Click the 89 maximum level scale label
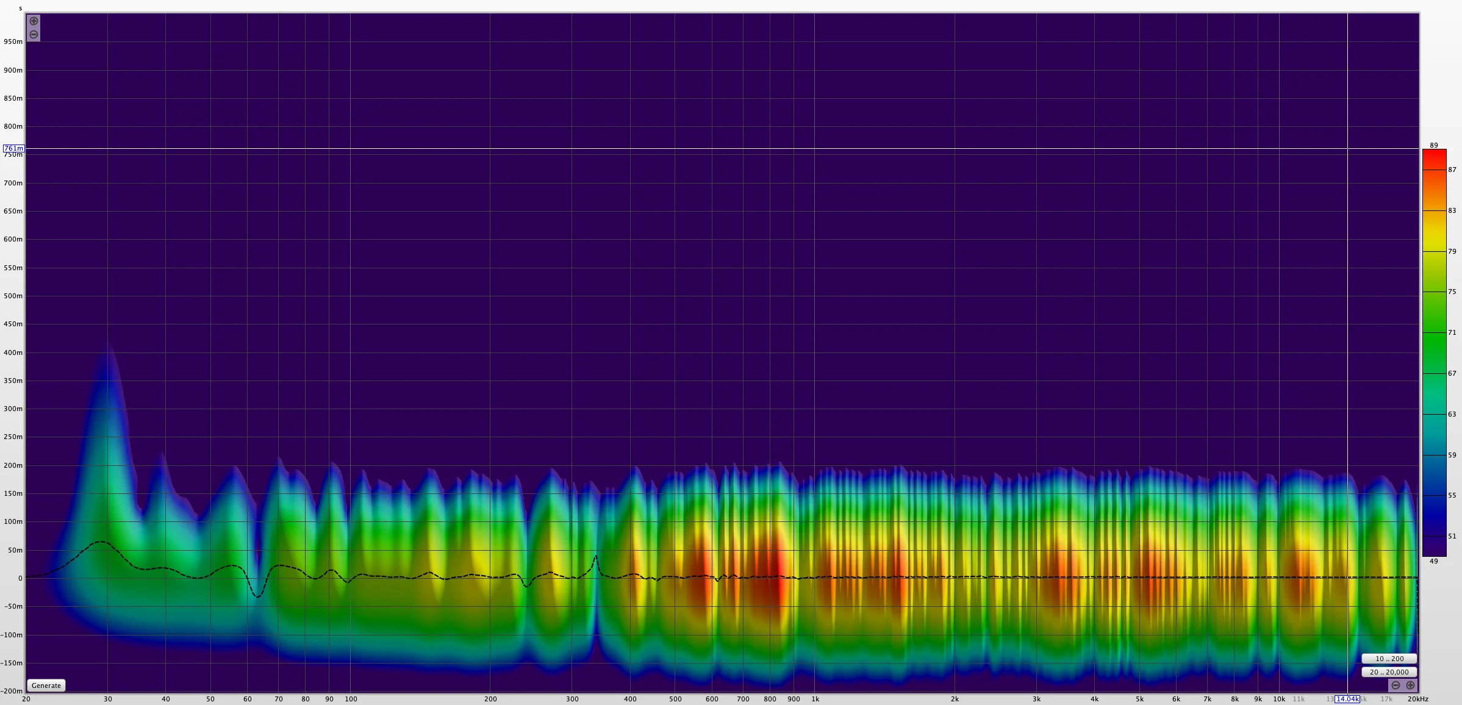The height and width of the screenshot is (705, 1462). (1434, 145)
